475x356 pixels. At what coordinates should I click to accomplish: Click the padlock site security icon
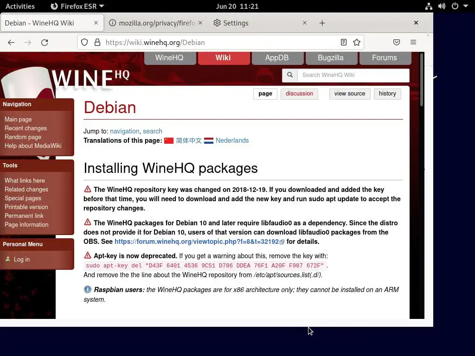(97, 42)
